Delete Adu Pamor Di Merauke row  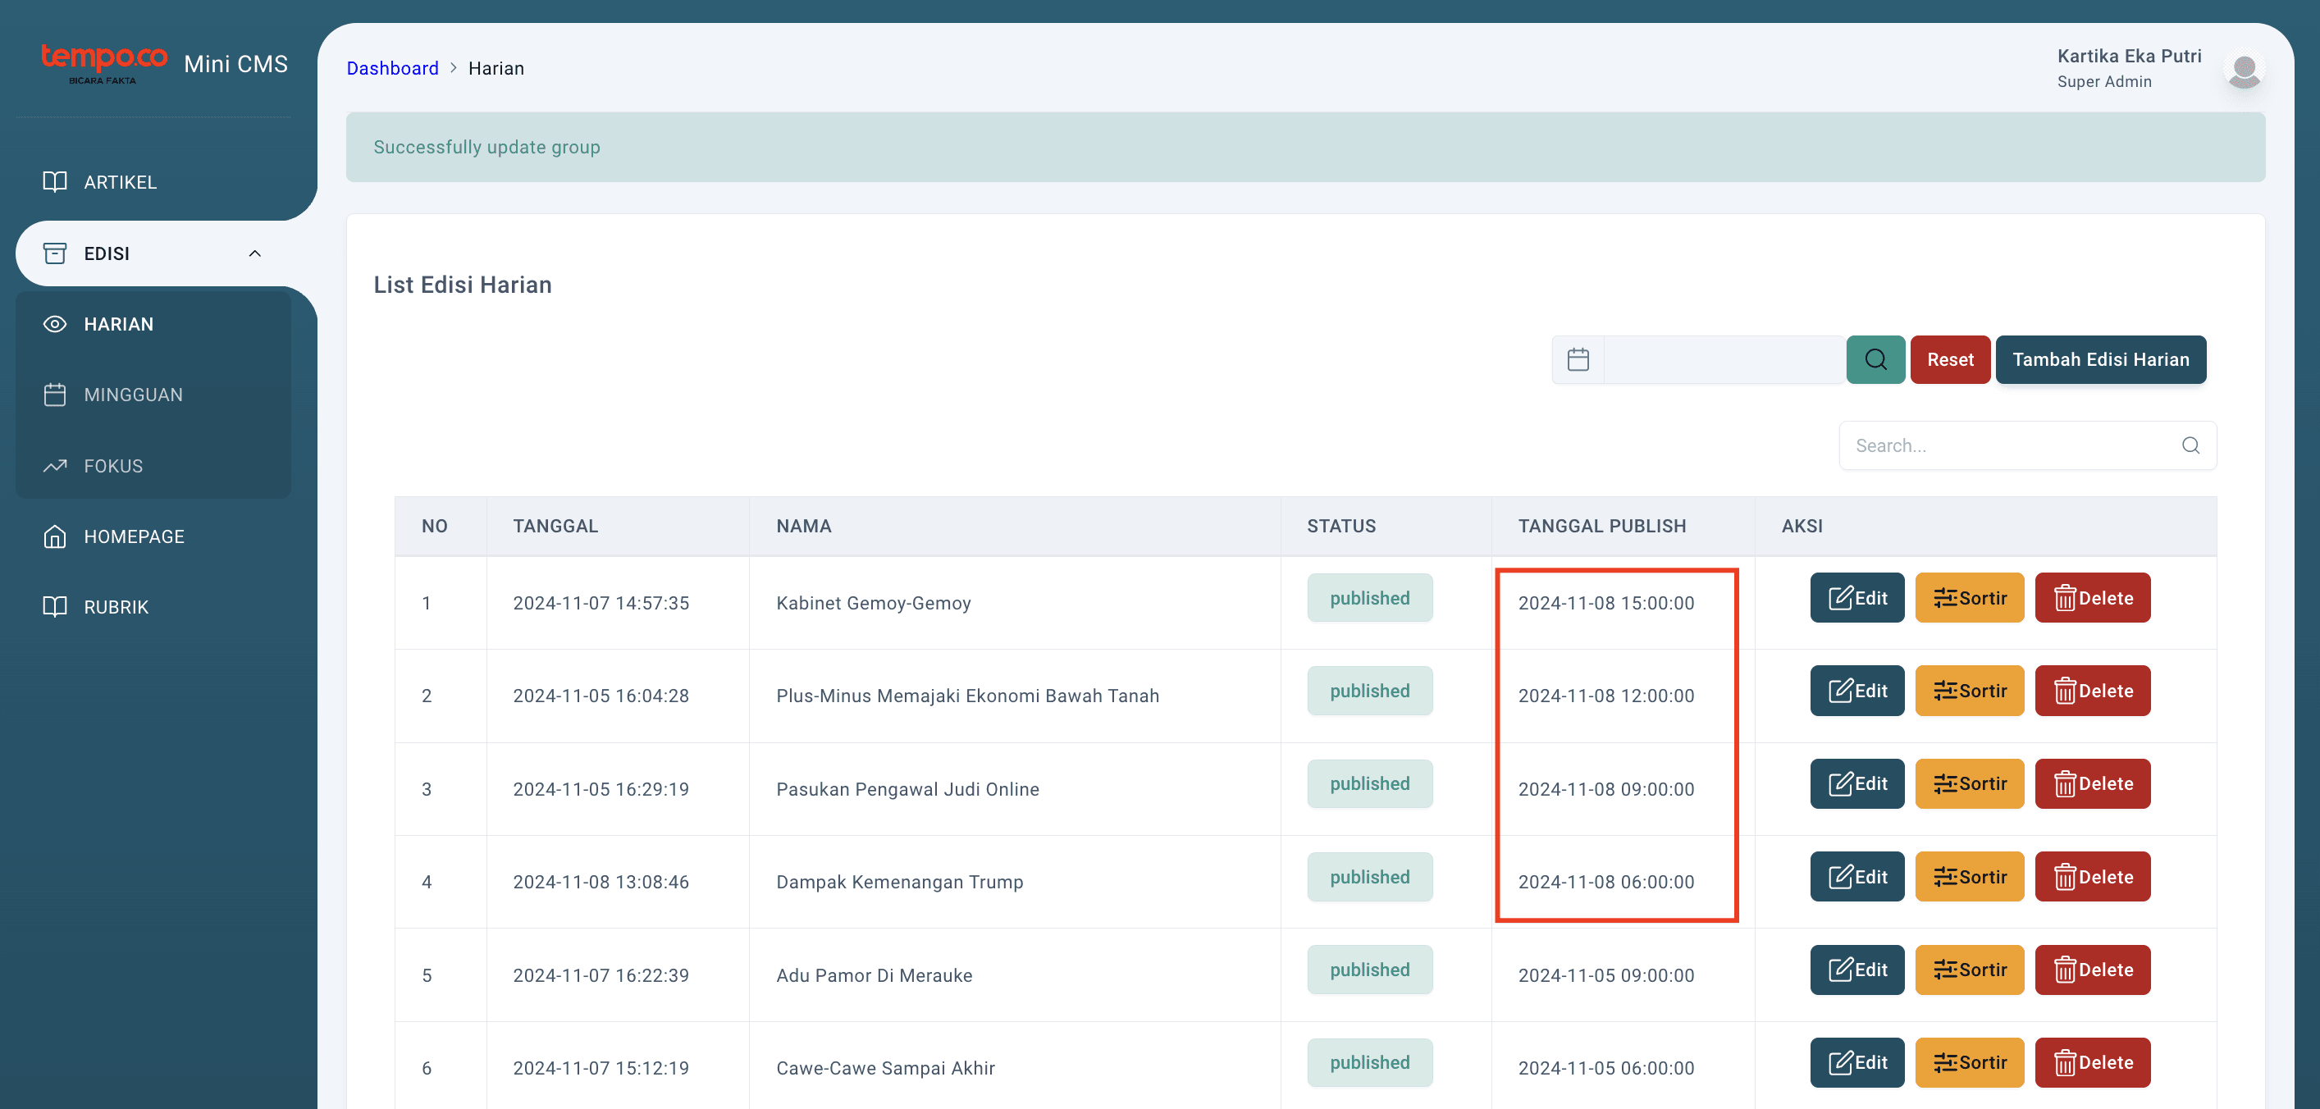click(2092, 970)
